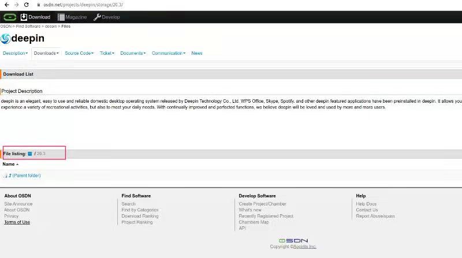Expand the Downloads dropdown tab
Viewport: 462px width, 258px height.
coord(46,53)
